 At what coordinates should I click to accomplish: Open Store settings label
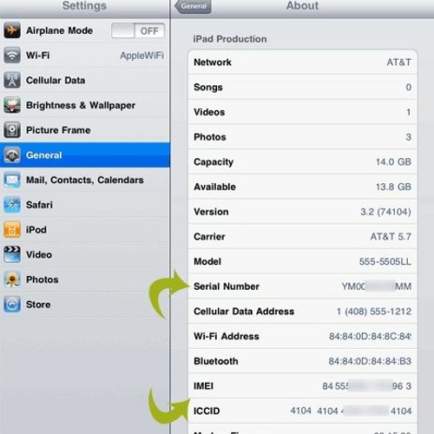coord(38,305)
